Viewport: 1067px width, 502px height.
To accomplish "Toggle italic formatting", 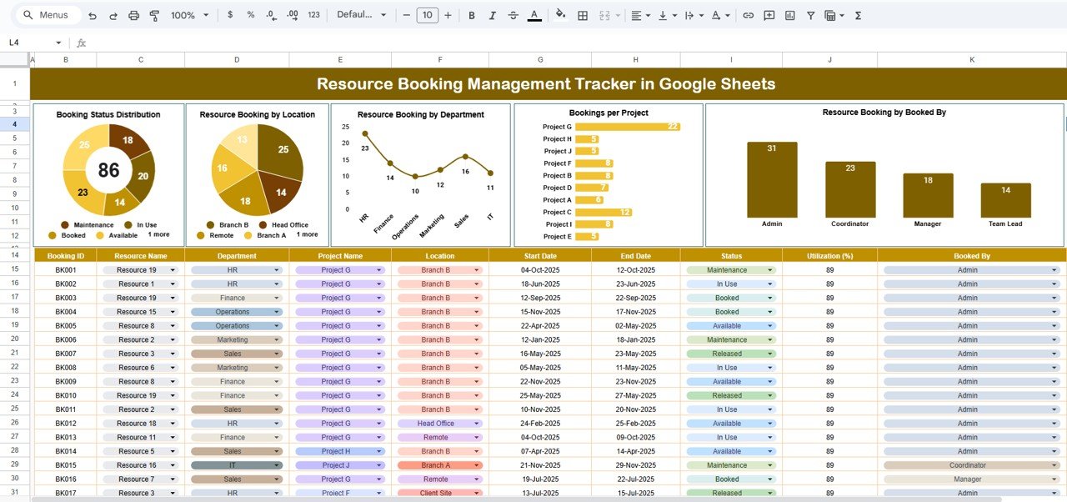I will pyautogui.click(x=492, y=15).
